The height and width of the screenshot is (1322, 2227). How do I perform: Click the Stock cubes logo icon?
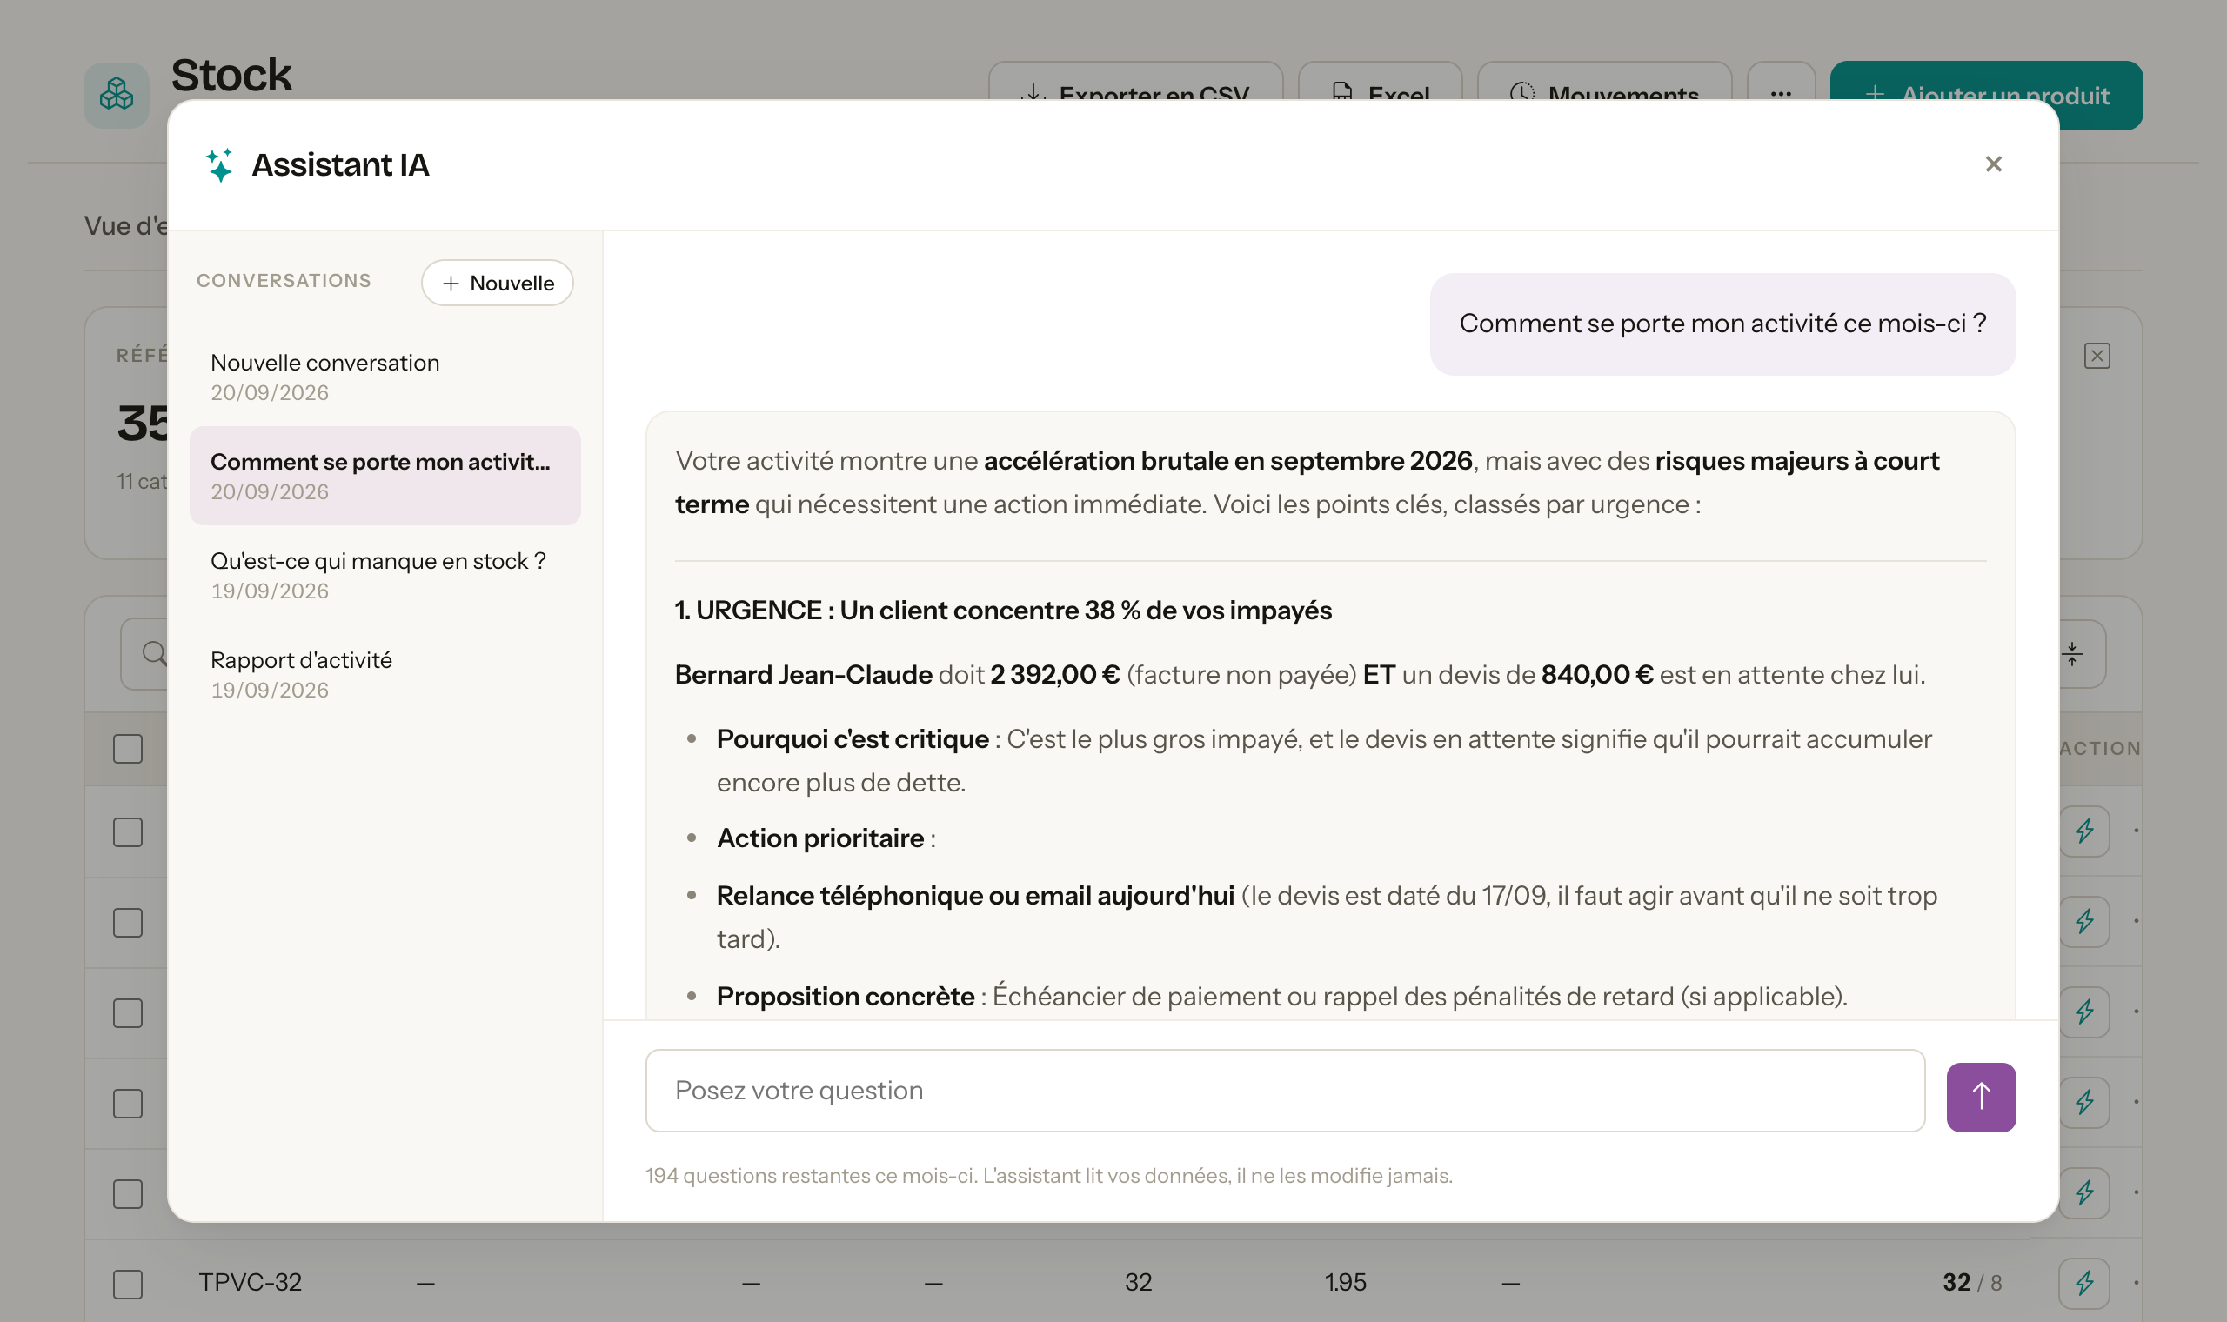tap(117, 95)
